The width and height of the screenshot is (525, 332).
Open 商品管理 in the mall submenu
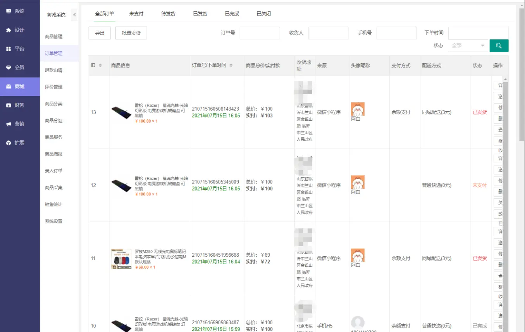point(53,37)
